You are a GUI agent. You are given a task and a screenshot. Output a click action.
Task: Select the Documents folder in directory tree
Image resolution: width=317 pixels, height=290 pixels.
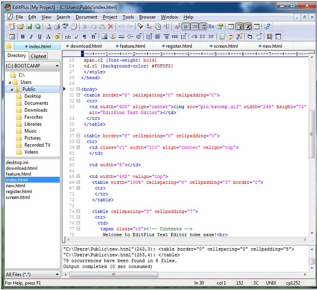[36, 103]
